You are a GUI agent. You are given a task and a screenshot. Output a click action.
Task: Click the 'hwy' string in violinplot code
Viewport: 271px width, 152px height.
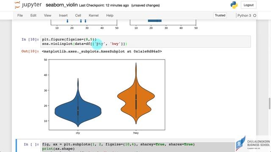(115, 44)
